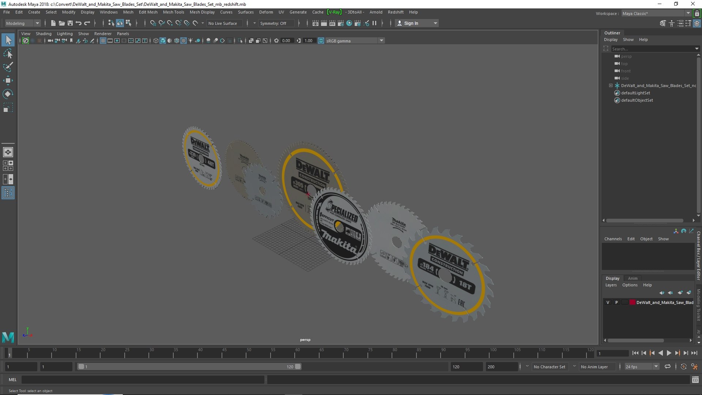Click the Open Scene folder icon
702x395 pixels.
pos(62,23)
